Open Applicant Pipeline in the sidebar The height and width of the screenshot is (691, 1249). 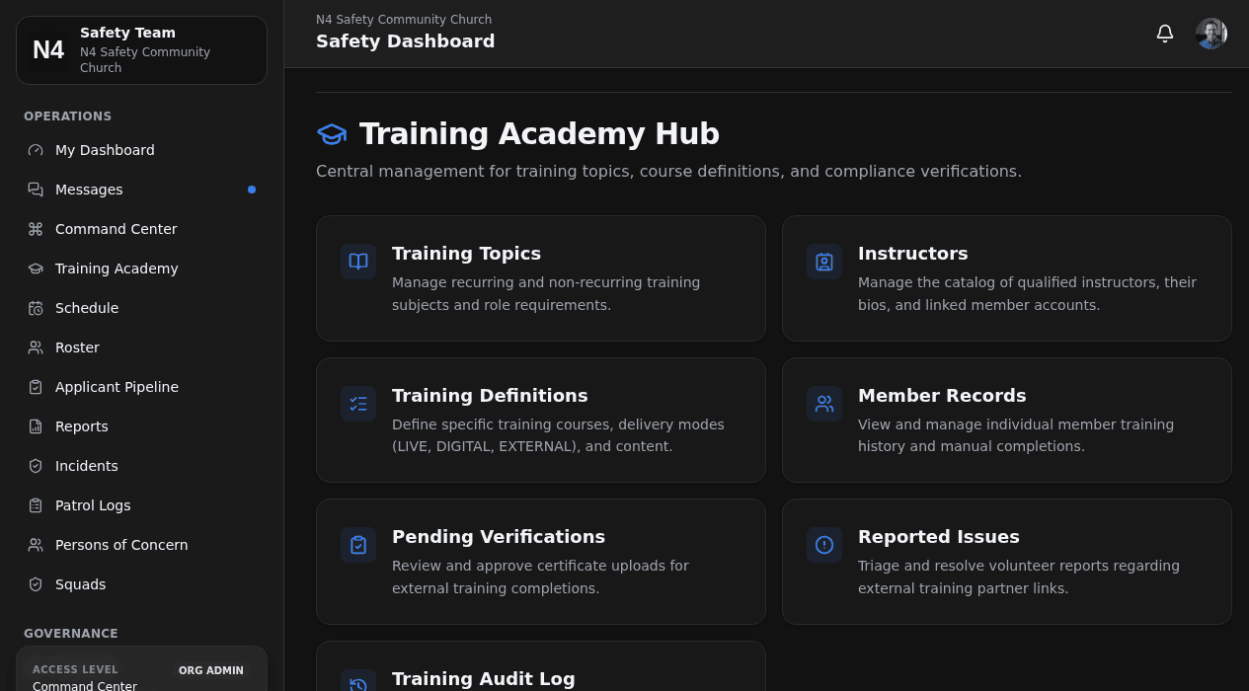point(141,387)
